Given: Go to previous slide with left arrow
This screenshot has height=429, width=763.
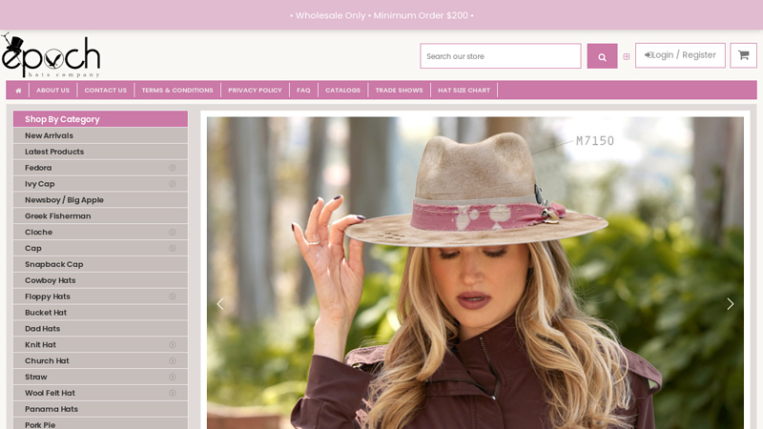Looking at the screenshot, I should [x=220, y=304].
